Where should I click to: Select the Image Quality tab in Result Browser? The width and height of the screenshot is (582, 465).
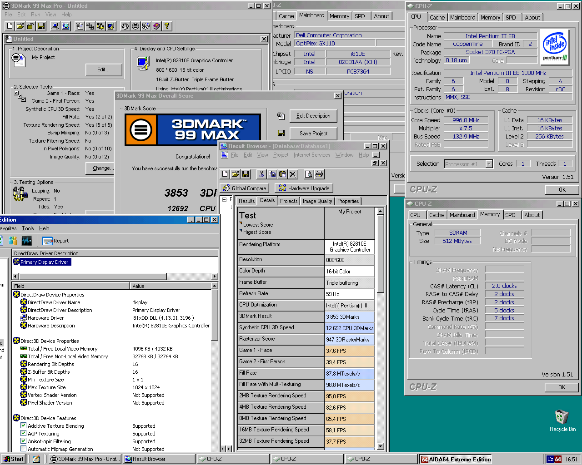[317, 201]
